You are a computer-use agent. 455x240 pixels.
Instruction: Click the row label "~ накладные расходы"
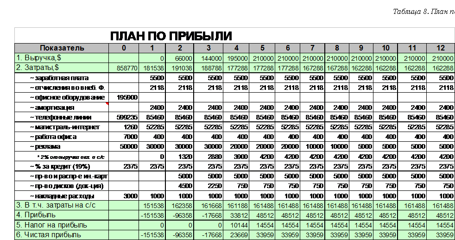tap(62, 196)
